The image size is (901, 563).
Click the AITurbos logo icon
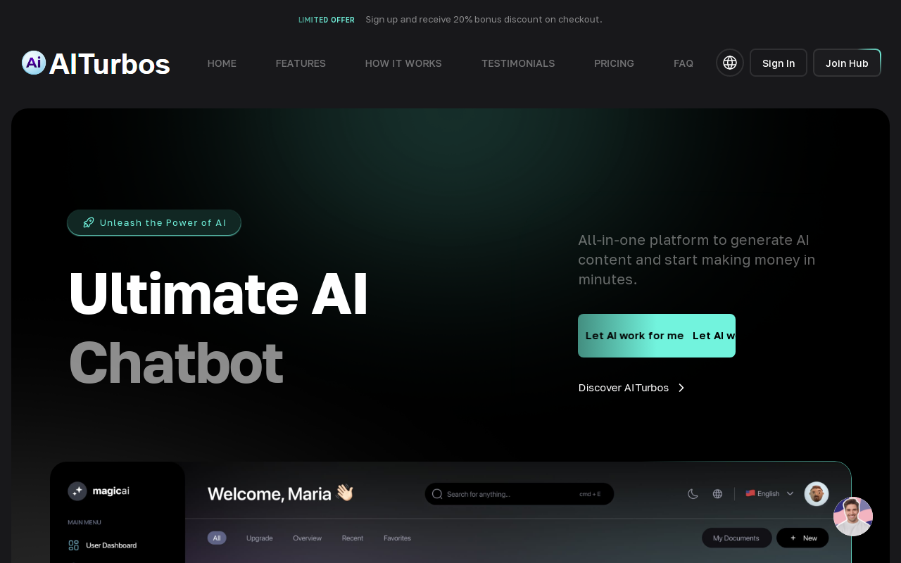pos(34,63)
